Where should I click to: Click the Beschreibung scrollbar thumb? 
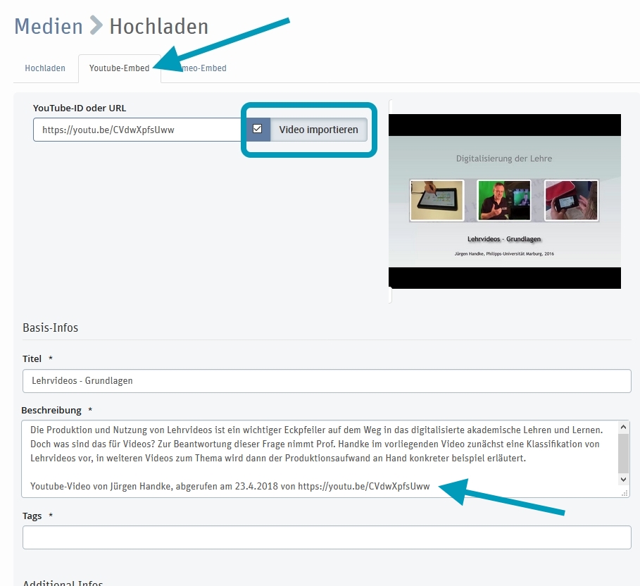[623, 452]
